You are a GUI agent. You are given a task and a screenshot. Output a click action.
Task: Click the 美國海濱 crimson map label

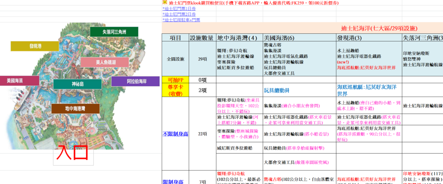click(19, 81)
